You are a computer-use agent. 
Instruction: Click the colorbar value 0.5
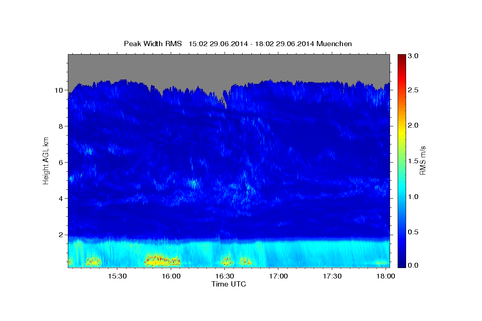(413, 232)
